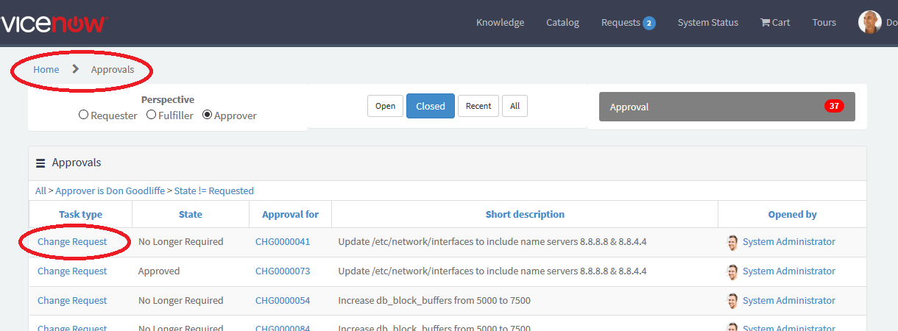Click System Administrator avatar for CHG0000073
This screenshot has height=331, width=898.
732,271
